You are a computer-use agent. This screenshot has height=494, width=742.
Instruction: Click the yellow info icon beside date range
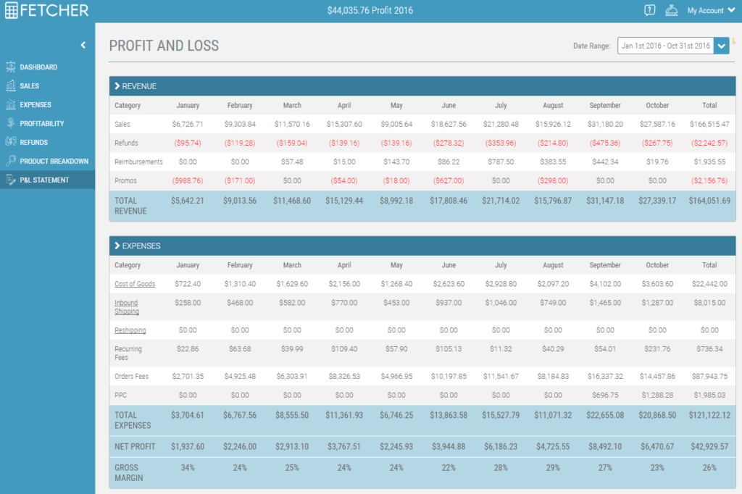pyautogui.click(x=733, y=41)
